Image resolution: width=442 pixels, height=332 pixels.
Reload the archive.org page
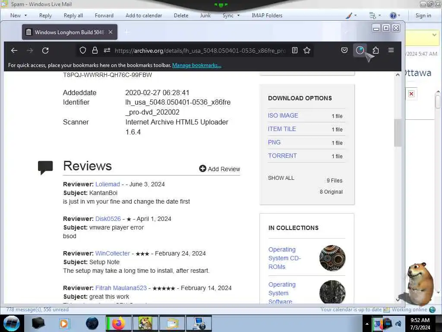45,51
